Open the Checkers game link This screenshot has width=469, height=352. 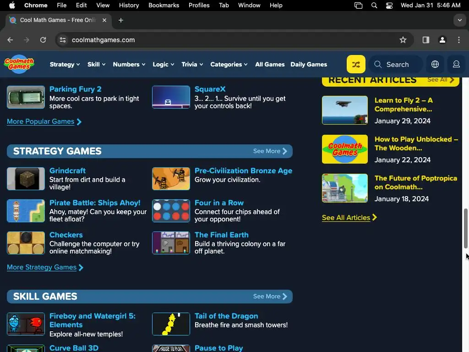(x=66, y=235)
